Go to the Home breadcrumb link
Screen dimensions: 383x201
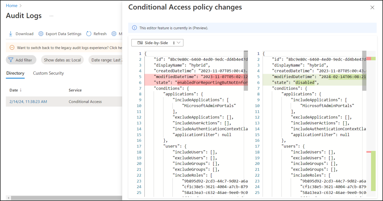(x=12, y=6)
